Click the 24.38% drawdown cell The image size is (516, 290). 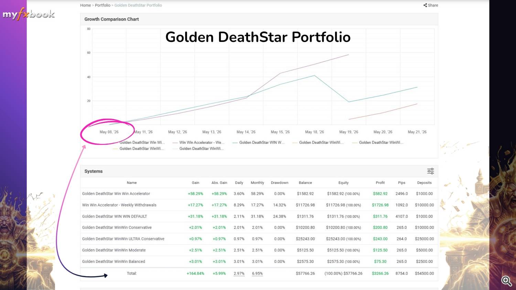(x=280, y=216)
